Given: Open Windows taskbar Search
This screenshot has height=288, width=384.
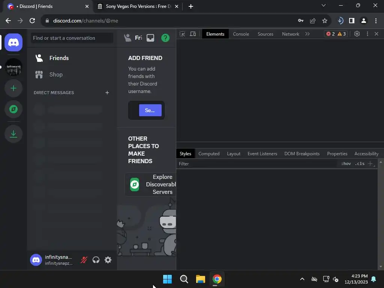Looking at the screenshot, I should (184, 279).
